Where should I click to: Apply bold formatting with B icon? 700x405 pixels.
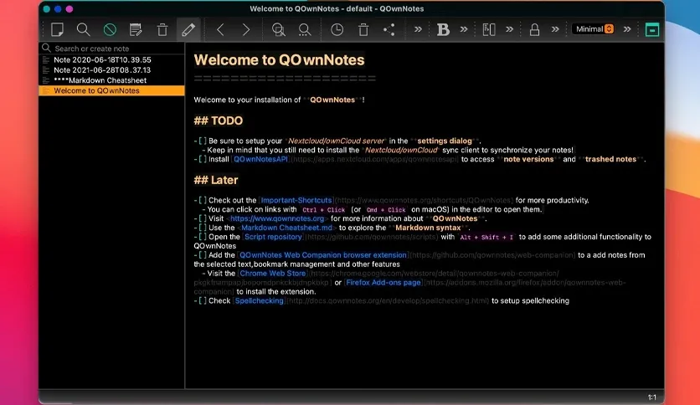pos(443,29)
